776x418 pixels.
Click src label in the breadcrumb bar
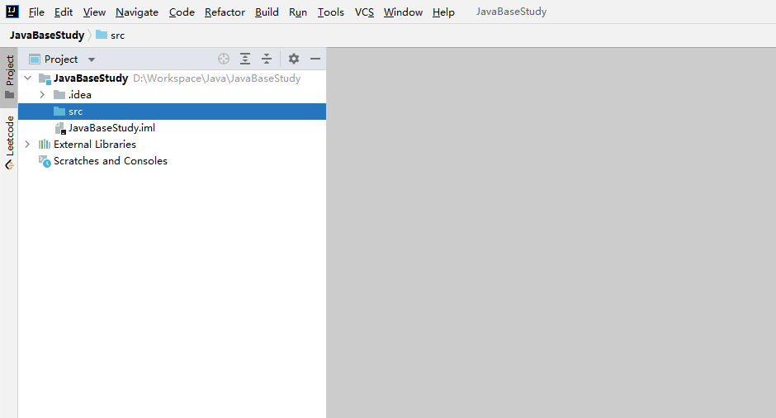coord(118,36)
